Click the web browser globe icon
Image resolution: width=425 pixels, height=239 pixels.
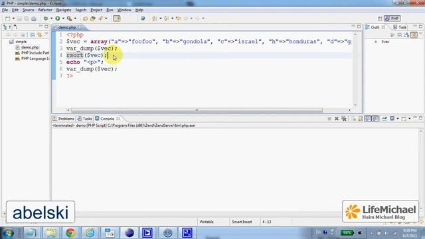[143, 19]
